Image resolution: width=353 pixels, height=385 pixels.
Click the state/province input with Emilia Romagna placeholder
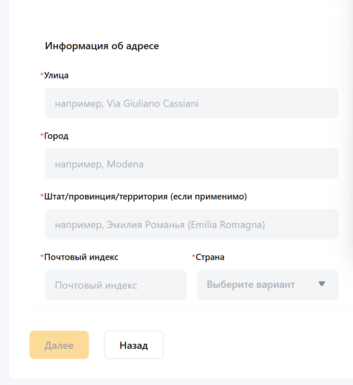tap(191, 224)
